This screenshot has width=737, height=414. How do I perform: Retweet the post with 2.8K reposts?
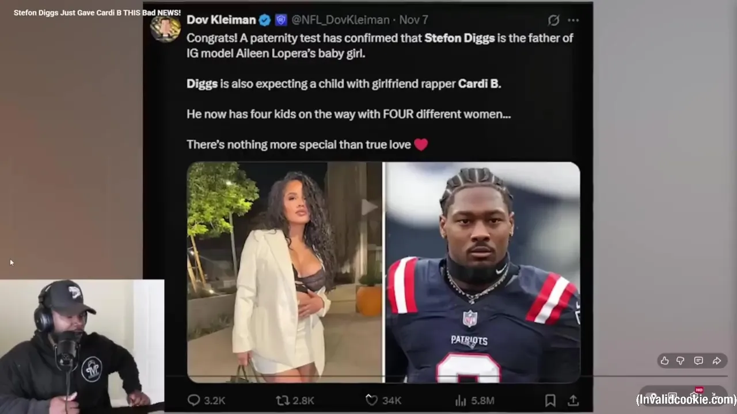[295, 400]
